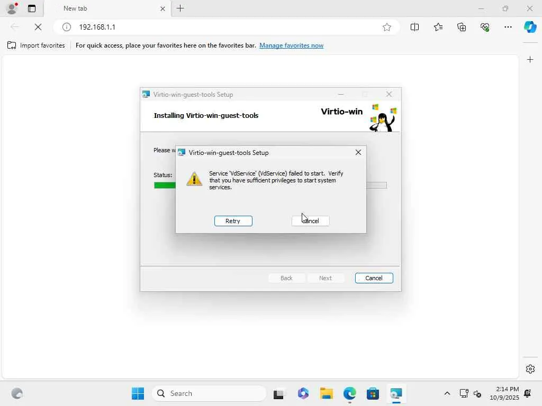
Task: Open network status tray icon
Action: 464,393
